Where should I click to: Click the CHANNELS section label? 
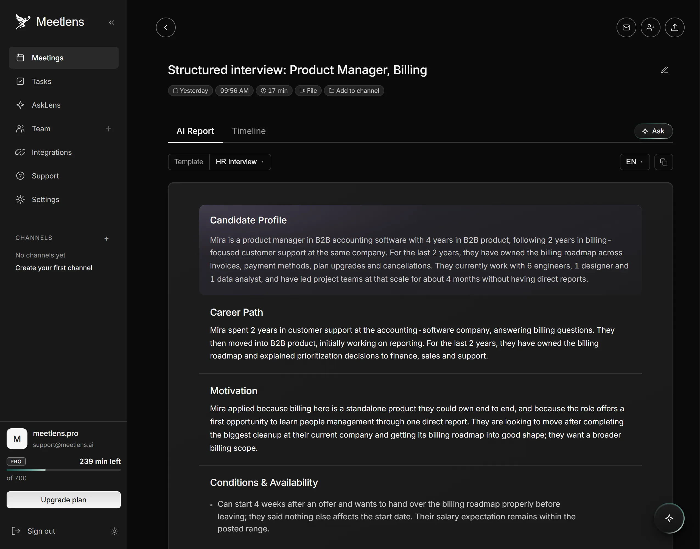point(34,238)
